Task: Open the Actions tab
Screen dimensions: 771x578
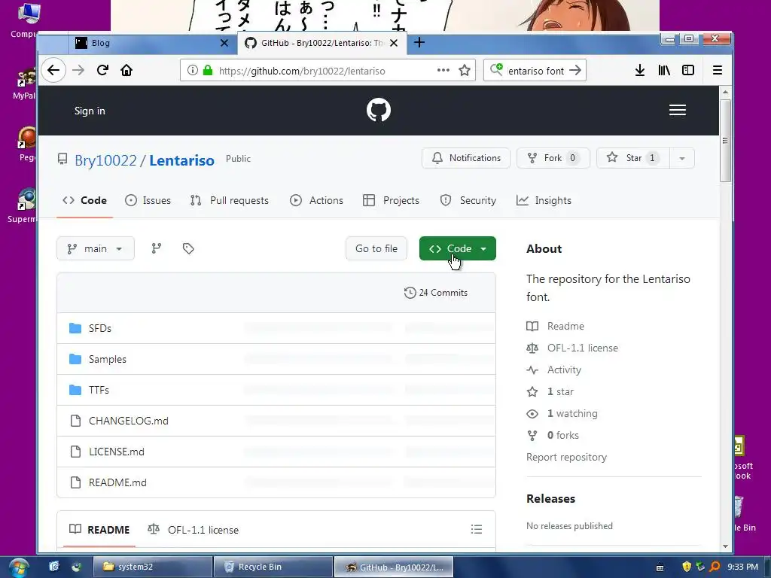Action: point(317,200)
